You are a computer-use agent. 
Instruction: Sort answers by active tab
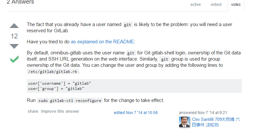click(x=196, y=5)
